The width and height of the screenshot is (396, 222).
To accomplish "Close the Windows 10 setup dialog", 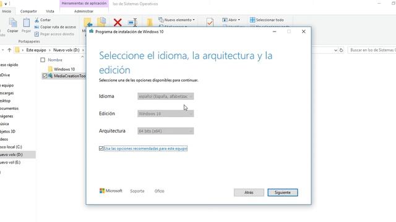I will click(x=304, y=31).
